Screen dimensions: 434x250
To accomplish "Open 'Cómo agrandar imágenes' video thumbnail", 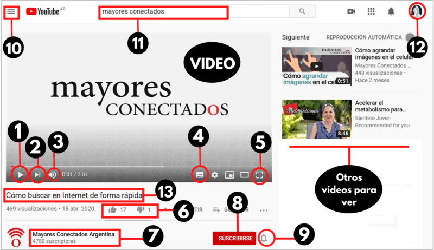I will click(x=317, y=67).
